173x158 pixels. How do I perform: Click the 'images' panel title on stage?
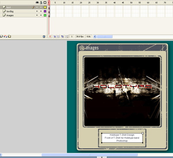pos(92,48)
